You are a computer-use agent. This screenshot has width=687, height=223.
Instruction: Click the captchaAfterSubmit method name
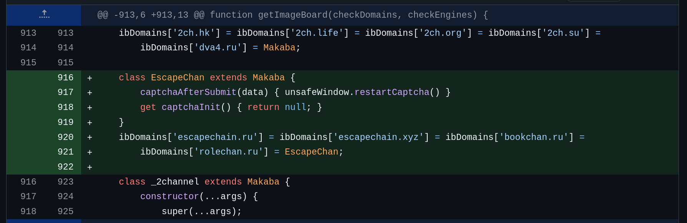(x=188, y=92)
